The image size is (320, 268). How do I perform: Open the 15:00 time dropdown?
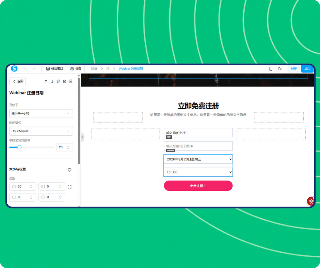[198, 172]
